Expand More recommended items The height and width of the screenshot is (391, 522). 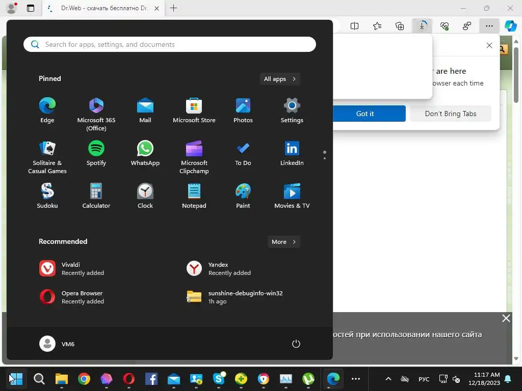(284, 242)
